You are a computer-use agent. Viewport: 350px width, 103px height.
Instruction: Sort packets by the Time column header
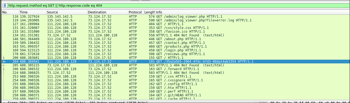[32, 12]
